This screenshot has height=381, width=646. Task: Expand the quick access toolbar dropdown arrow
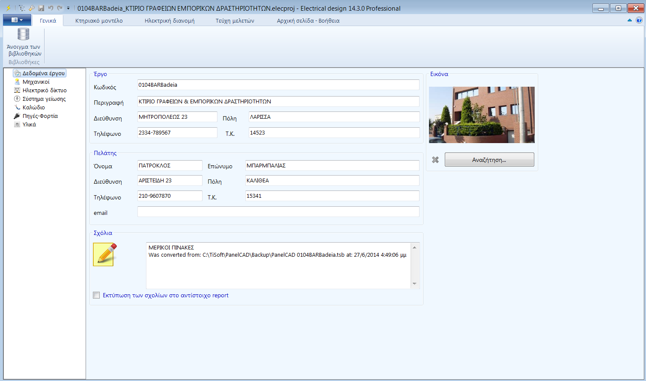67,8
